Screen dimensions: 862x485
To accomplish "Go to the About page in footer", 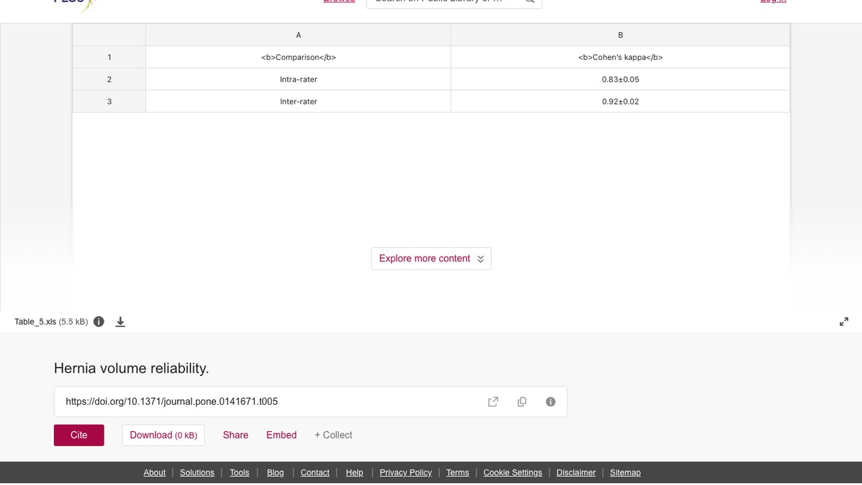I will point(154,473).
